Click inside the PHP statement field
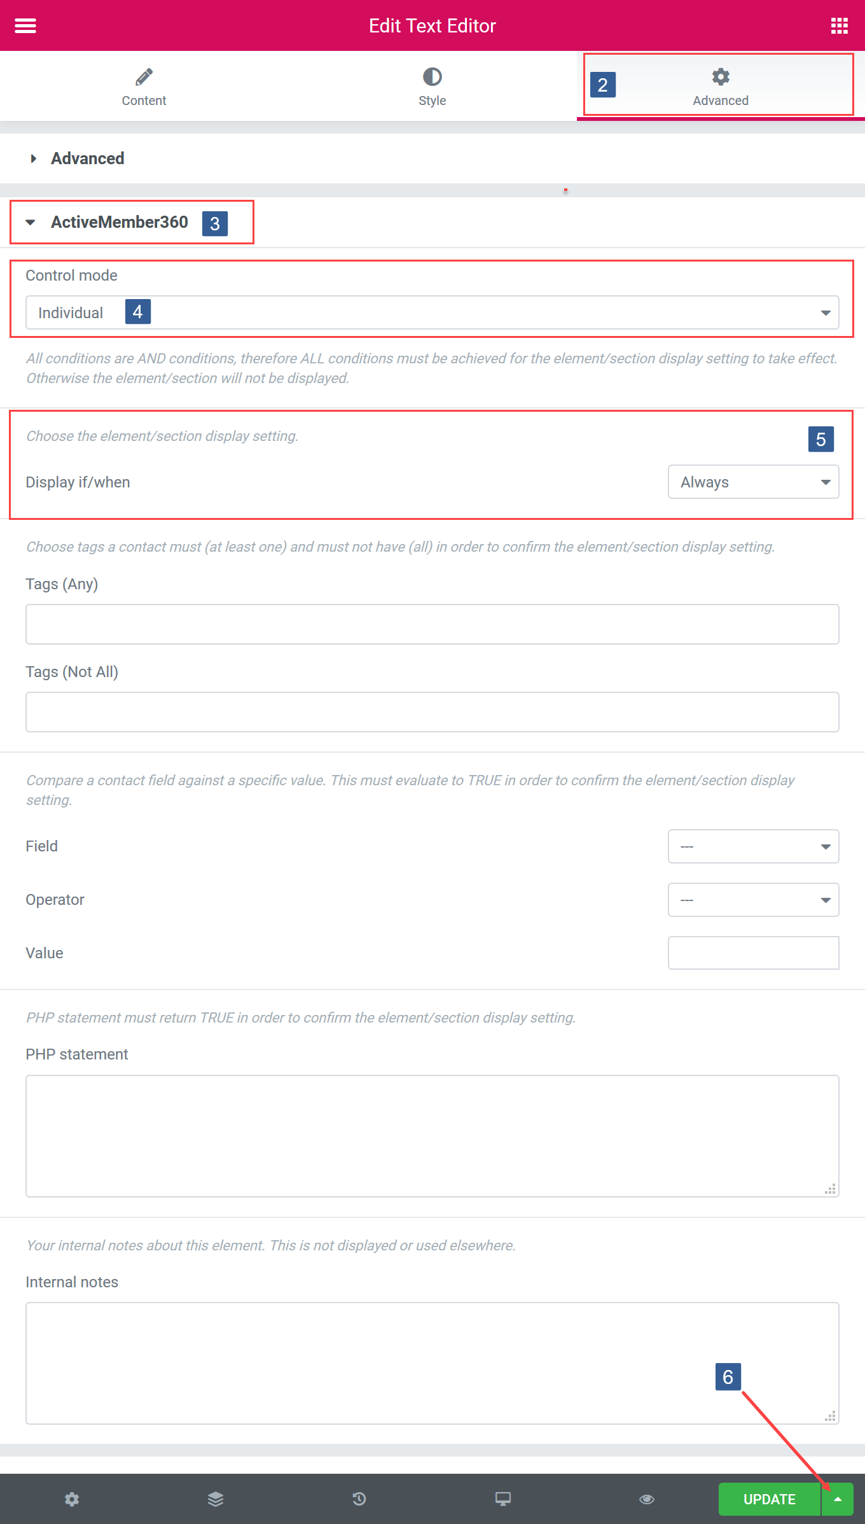865x1524 pixels. [432, 1136]
